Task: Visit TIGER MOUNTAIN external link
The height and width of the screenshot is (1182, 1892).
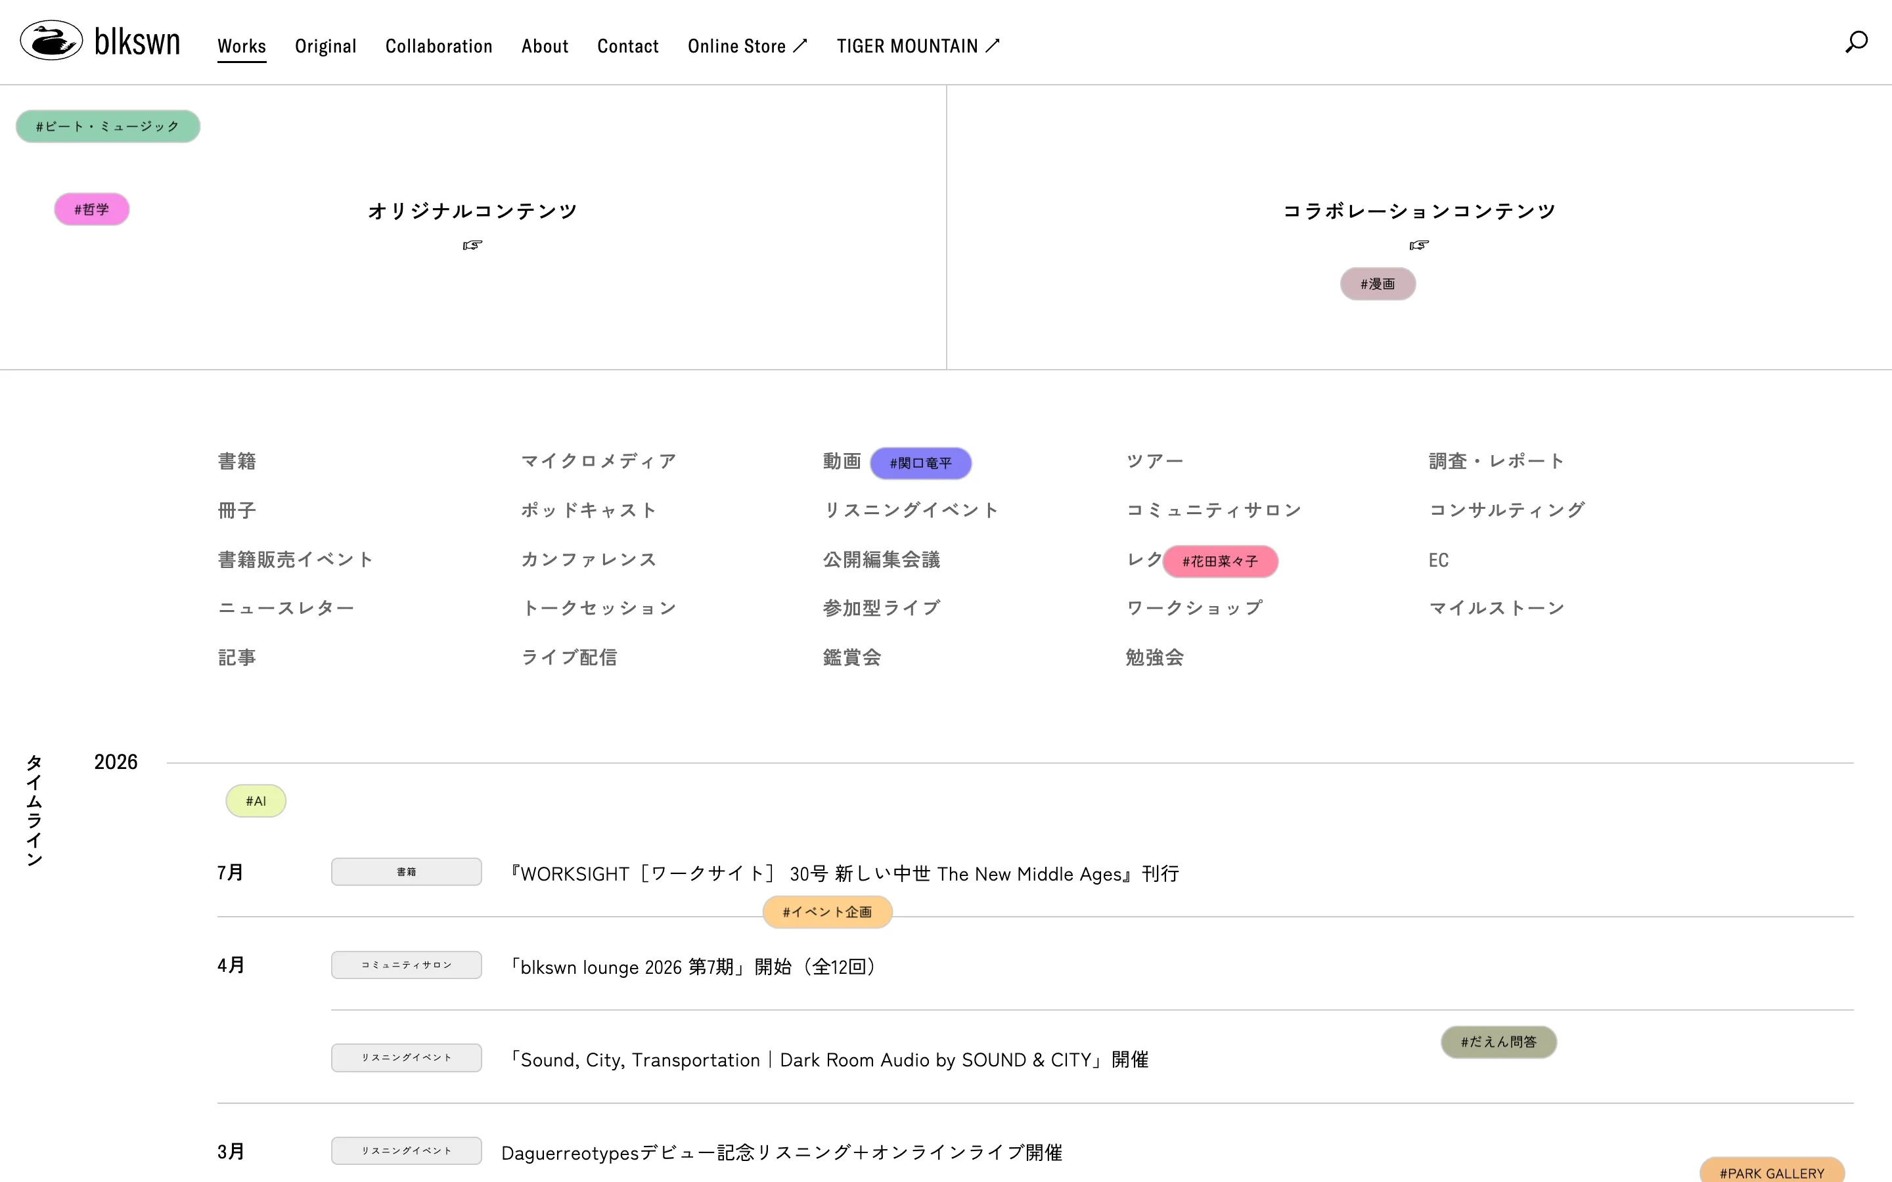Action: 918,46
